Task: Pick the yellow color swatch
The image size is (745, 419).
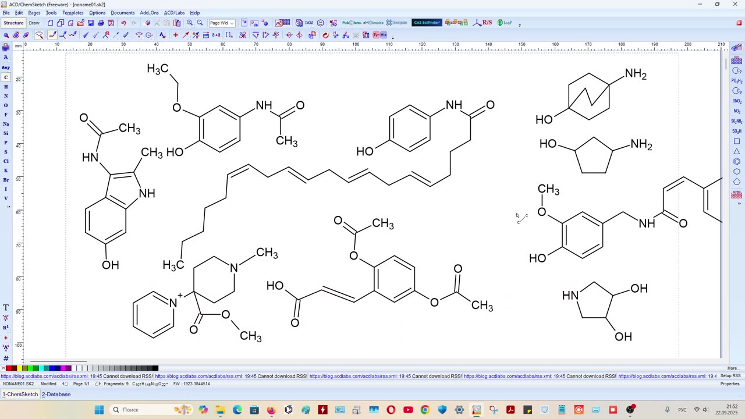Action: tap(19, 368)
